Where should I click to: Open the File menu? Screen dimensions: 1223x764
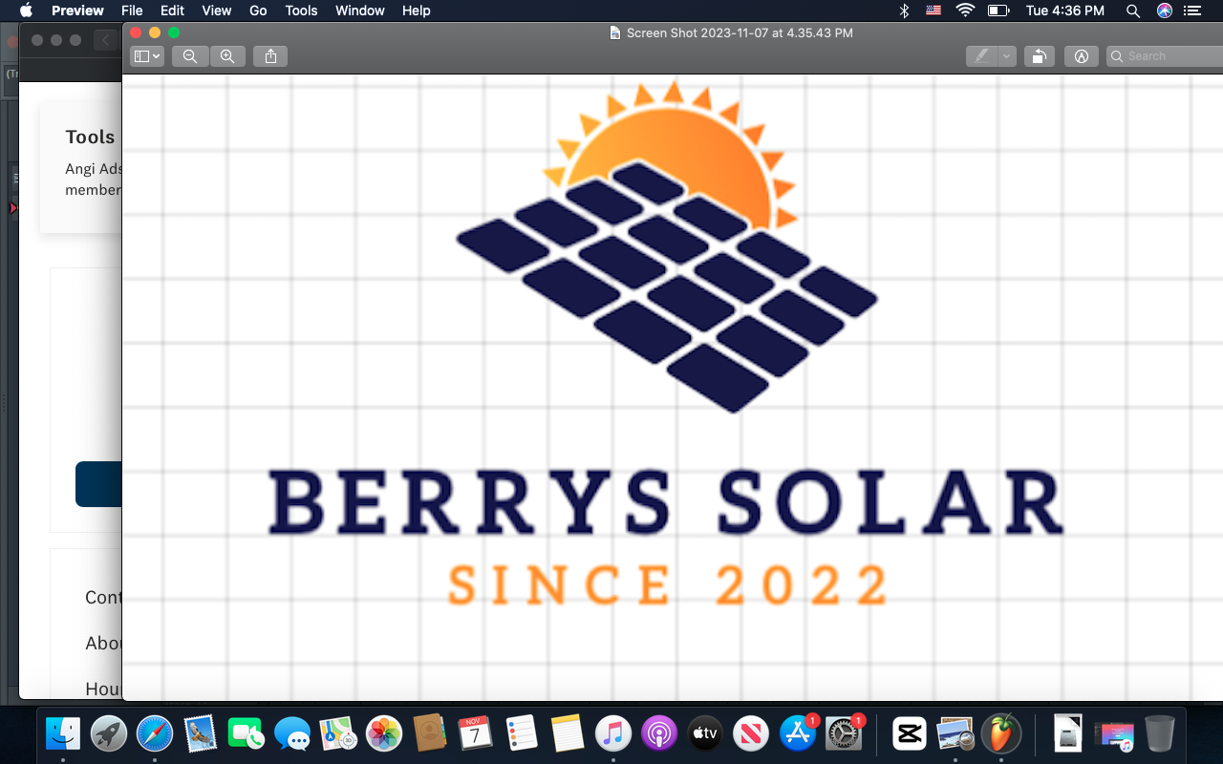point(132,11)
